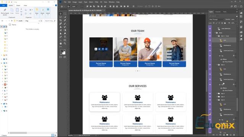Collapse the Item 1 - hover group

[217, 36]
